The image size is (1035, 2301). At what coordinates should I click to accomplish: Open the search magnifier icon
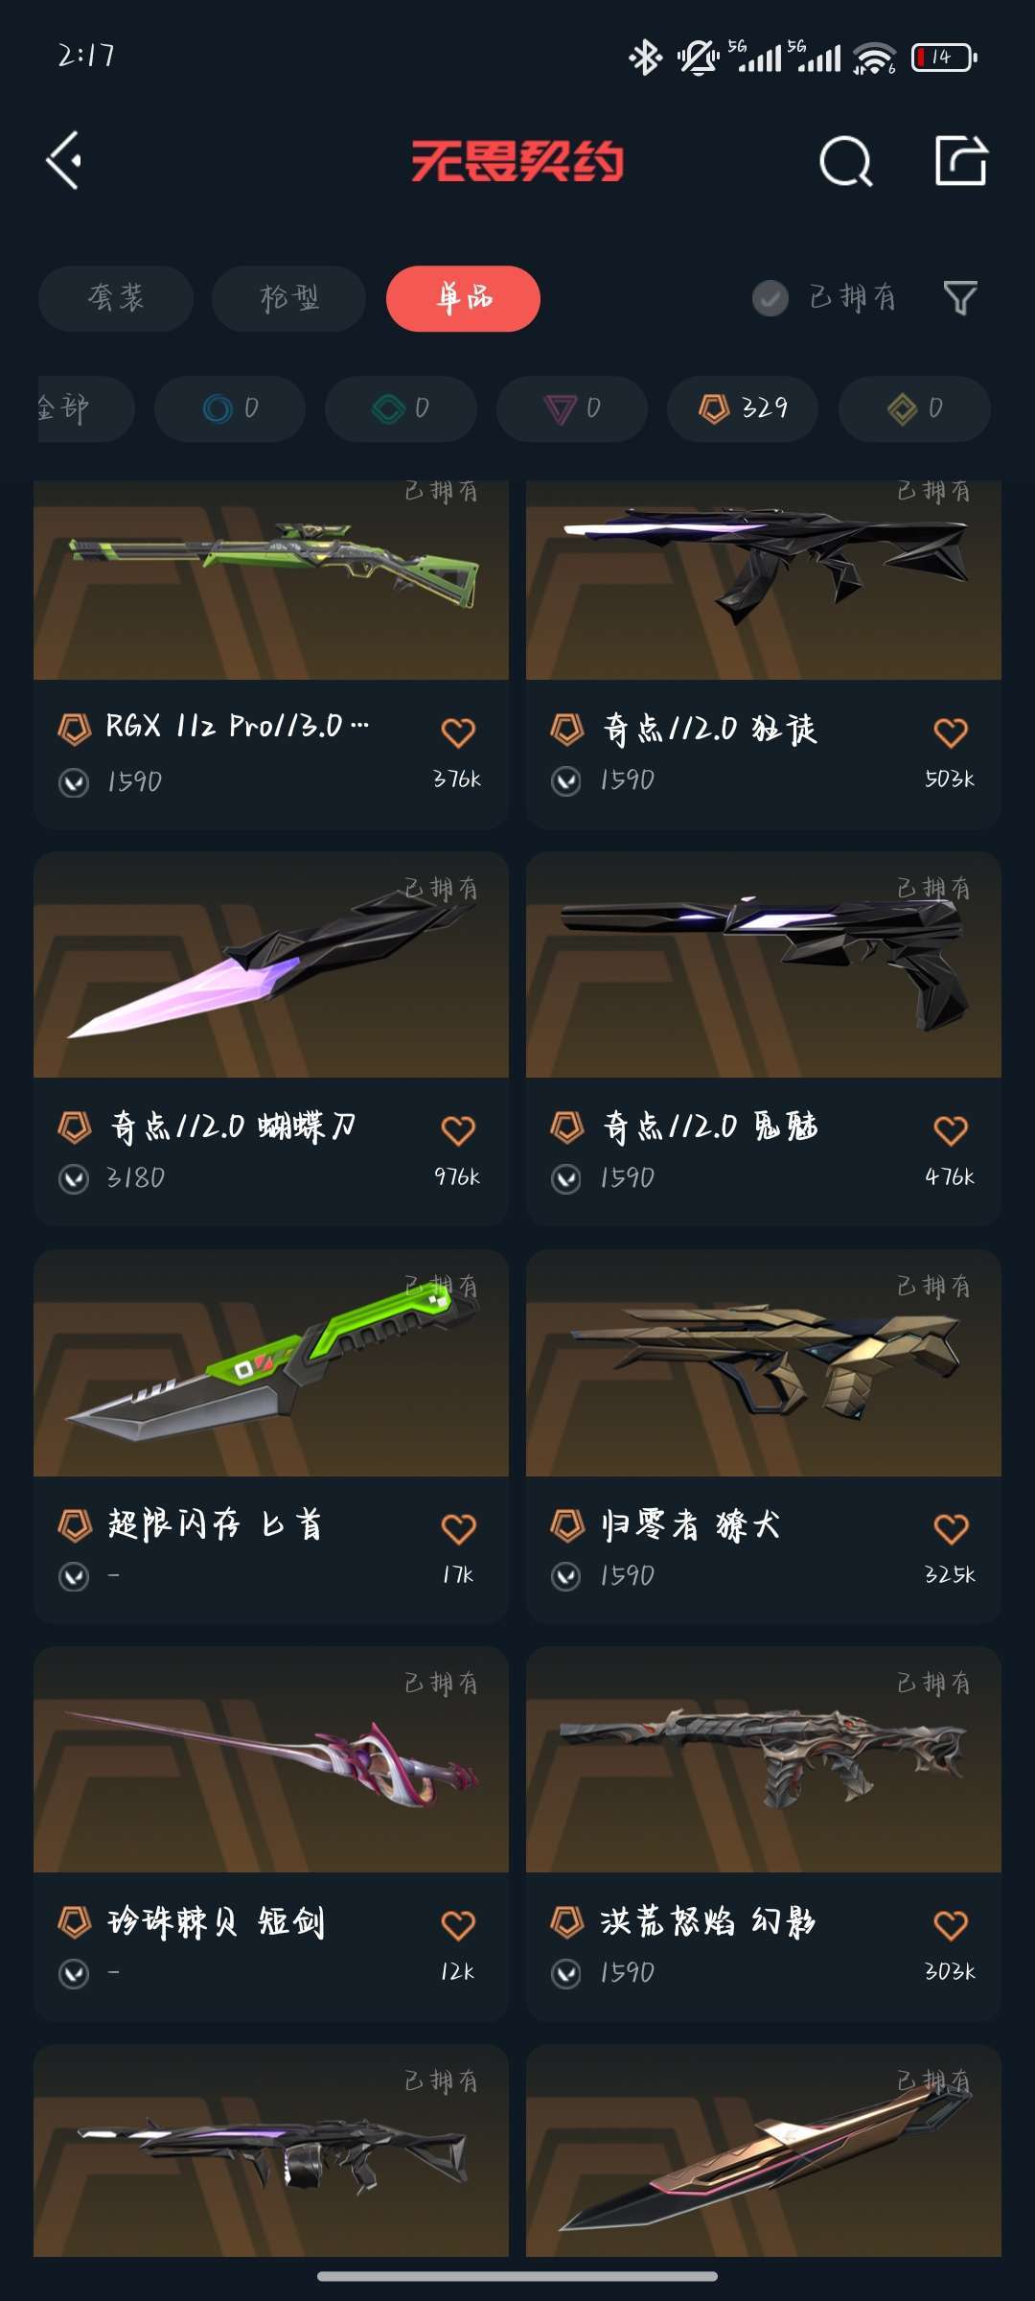click(x=846, y=160)
